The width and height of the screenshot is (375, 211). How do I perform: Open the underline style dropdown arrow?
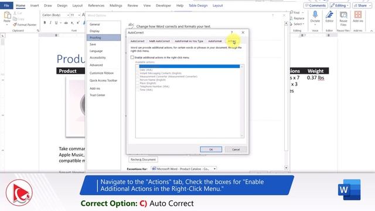pyautogui.click(x=60, y=23)
